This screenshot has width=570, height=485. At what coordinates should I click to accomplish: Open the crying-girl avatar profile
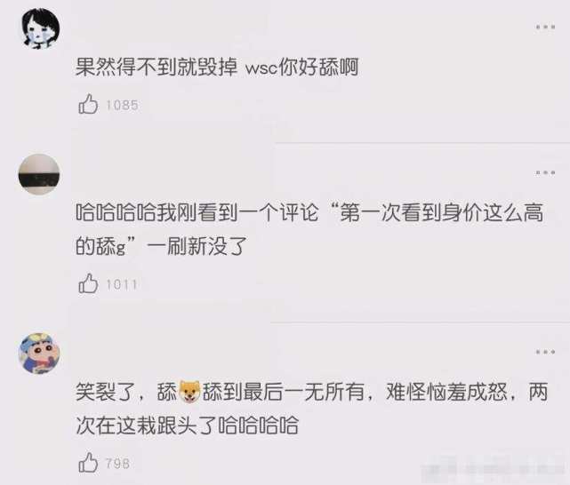click(x=39, y=28)
